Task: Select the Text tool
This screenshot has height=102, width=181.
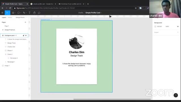Action: [x=29, y=13]
